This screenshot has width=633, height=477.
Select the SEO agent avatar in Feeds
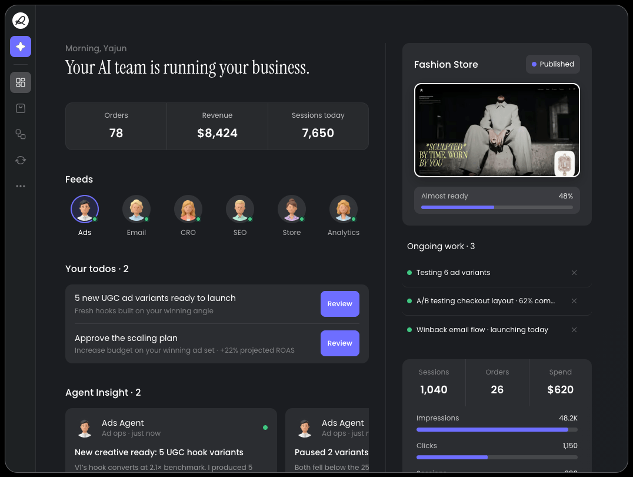pyautogui.click(x=240, y=209)
